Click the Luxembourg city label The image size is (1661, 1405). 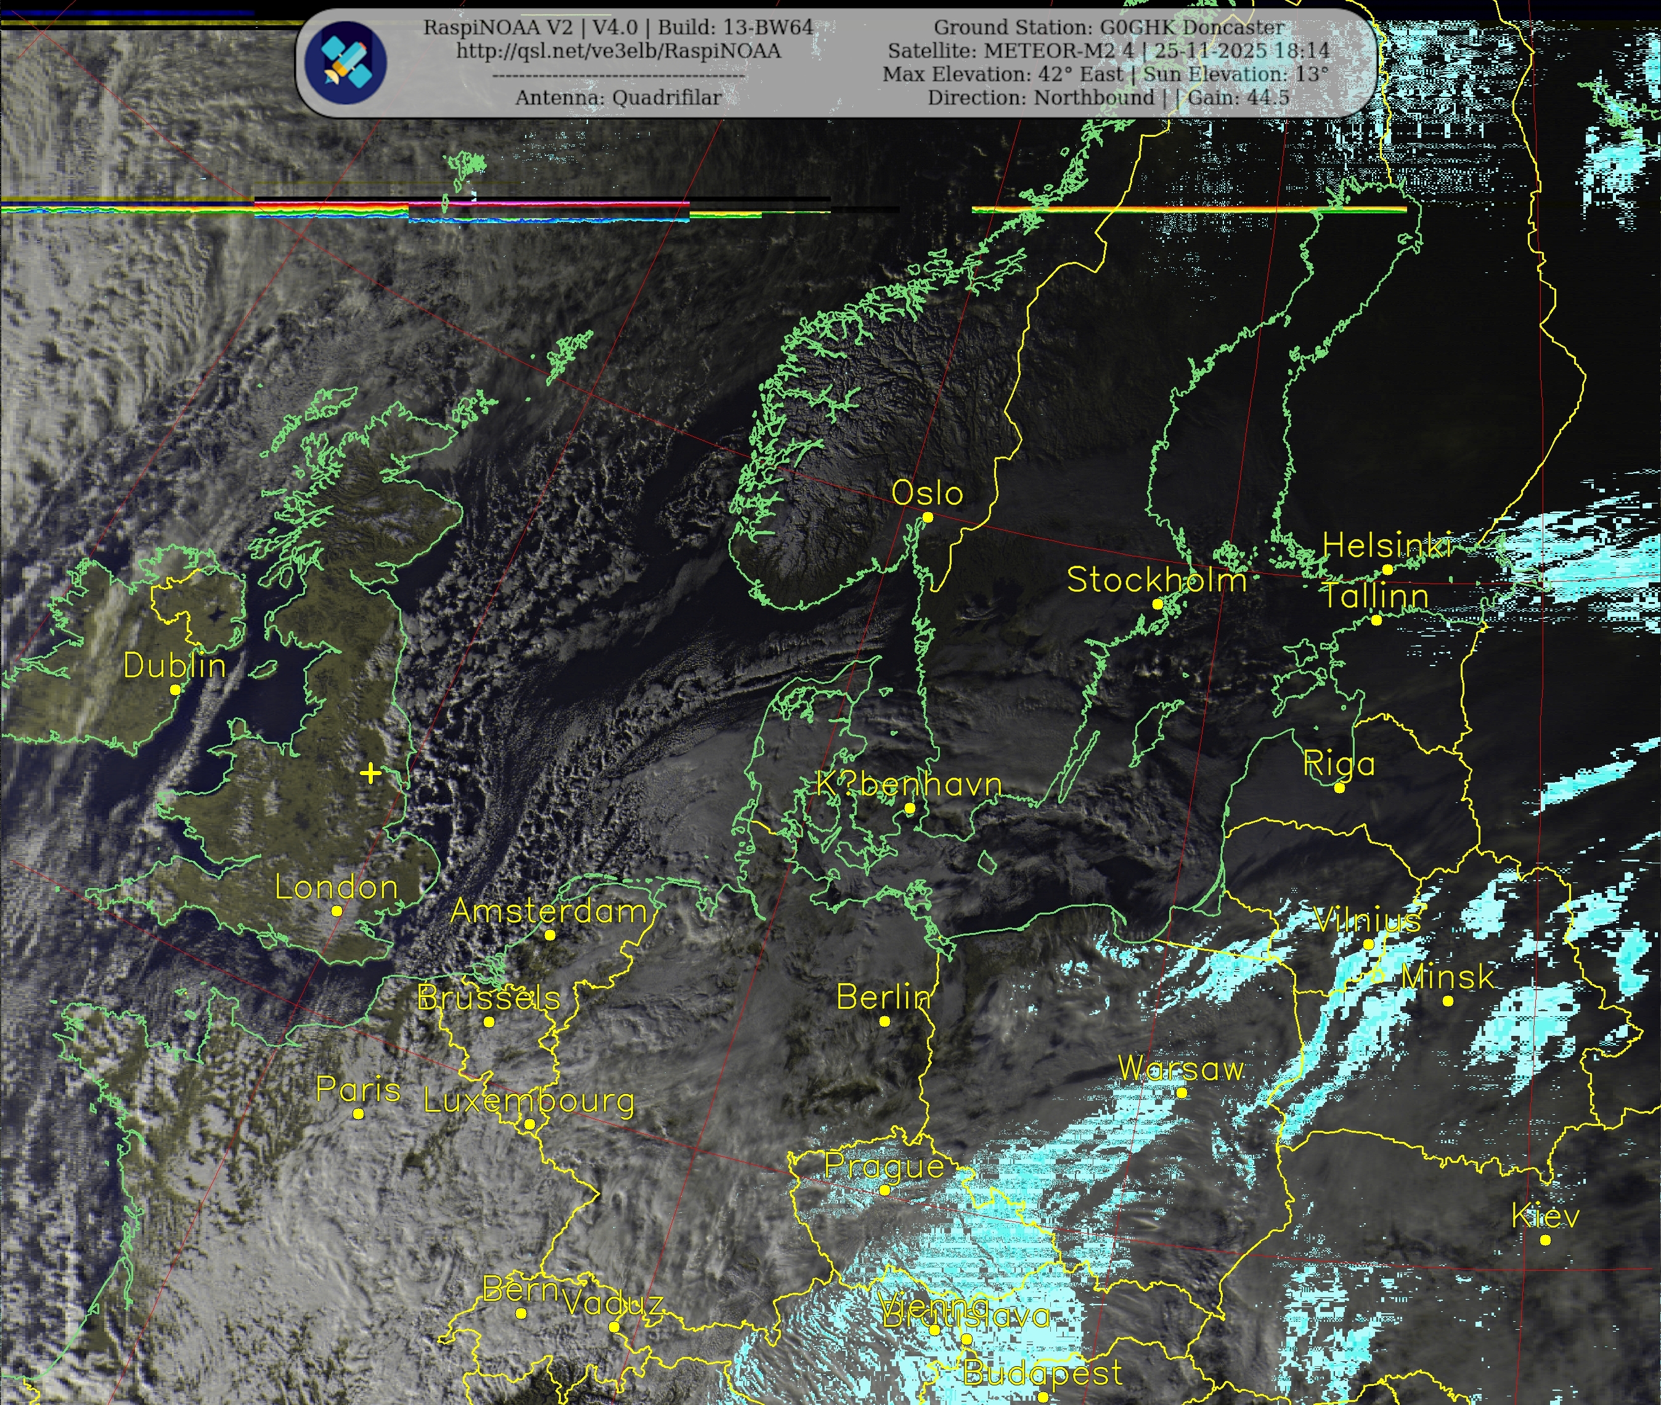pyautogui.click(x=529, y=1101)
